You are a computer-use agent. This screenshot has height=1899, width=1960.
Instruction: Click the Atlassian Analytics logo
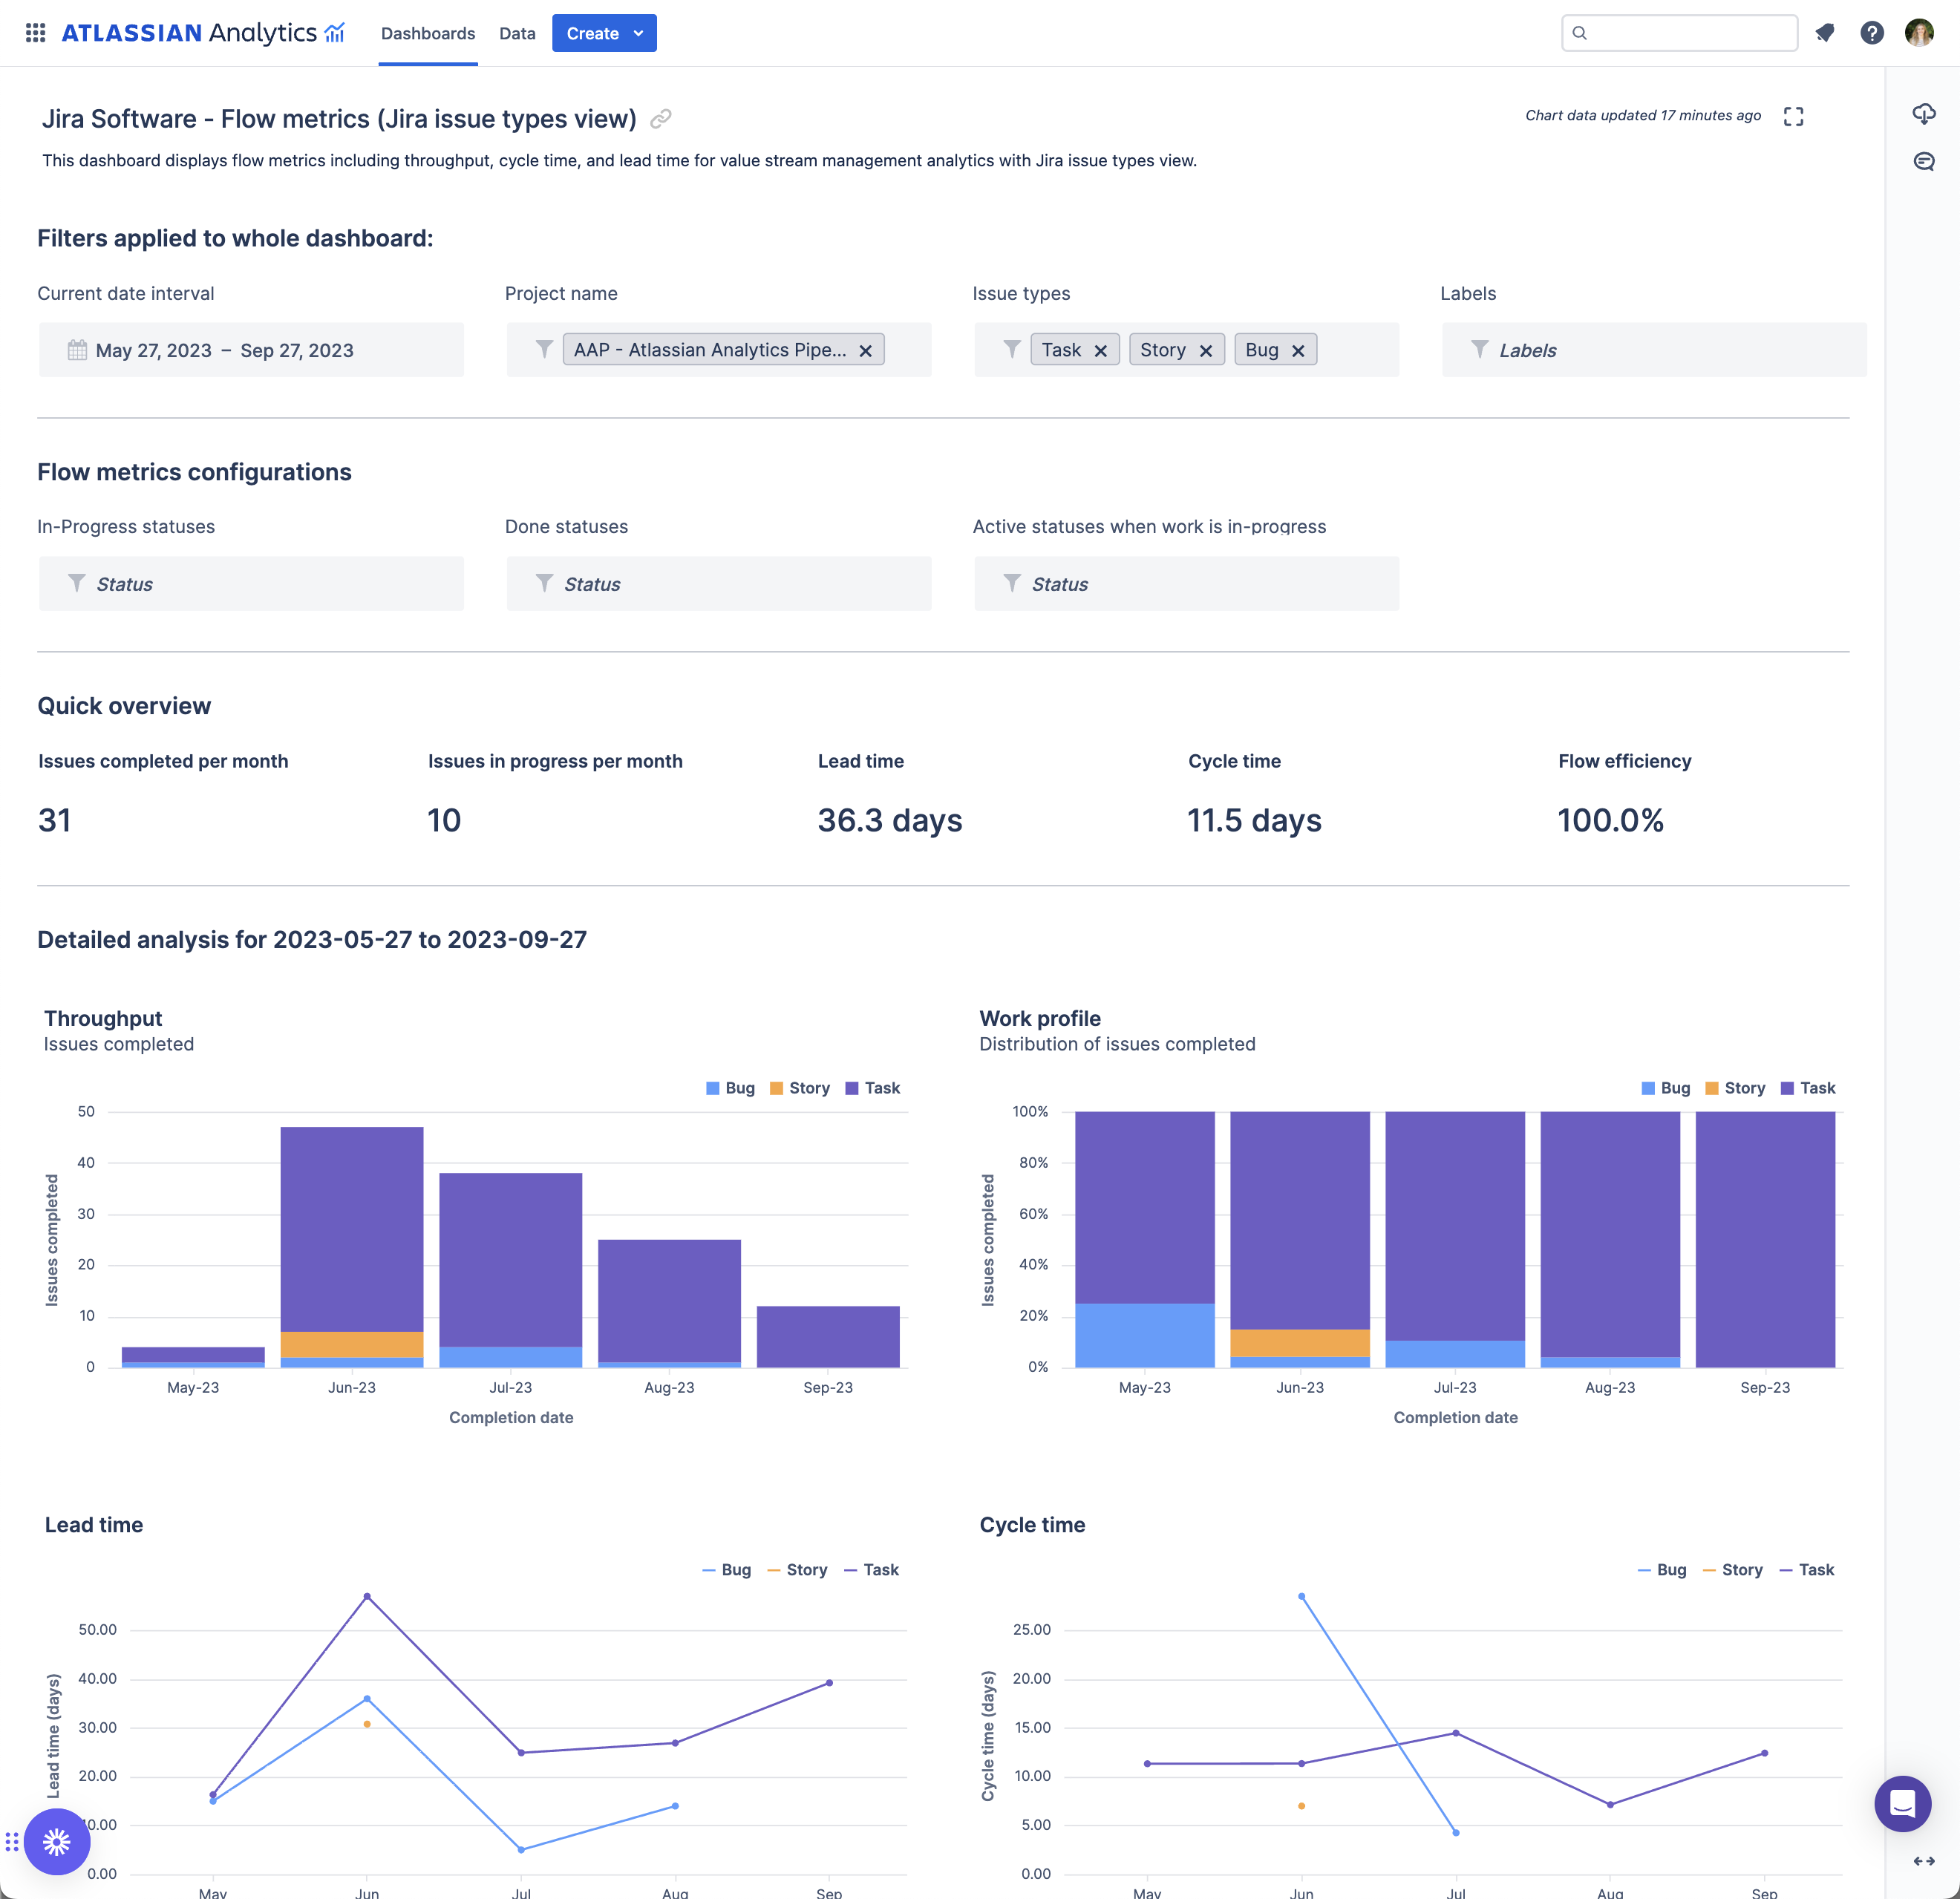204,33
